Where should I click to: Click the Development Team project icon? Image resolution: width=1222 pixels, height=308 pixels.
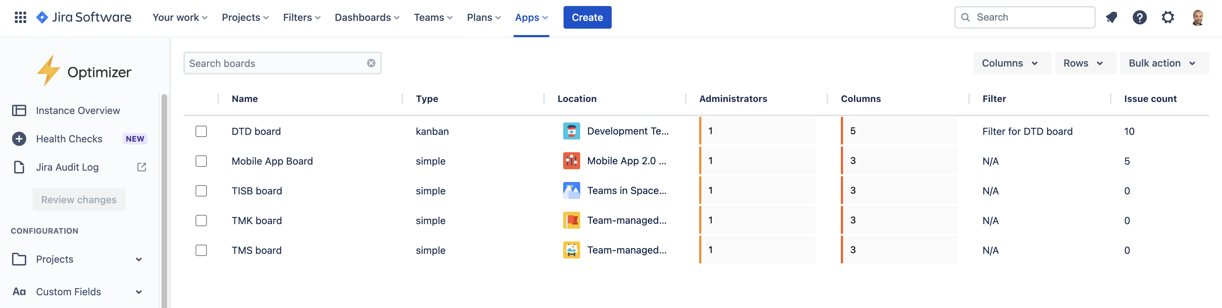(571, 131)
